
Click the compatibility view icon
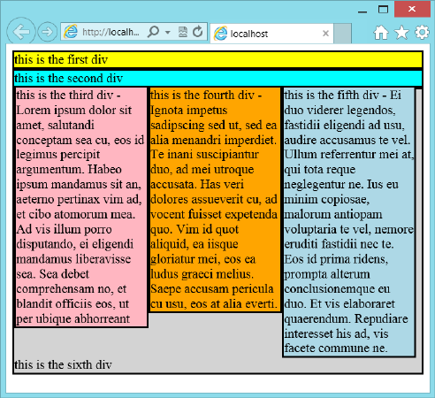(183, 32)
